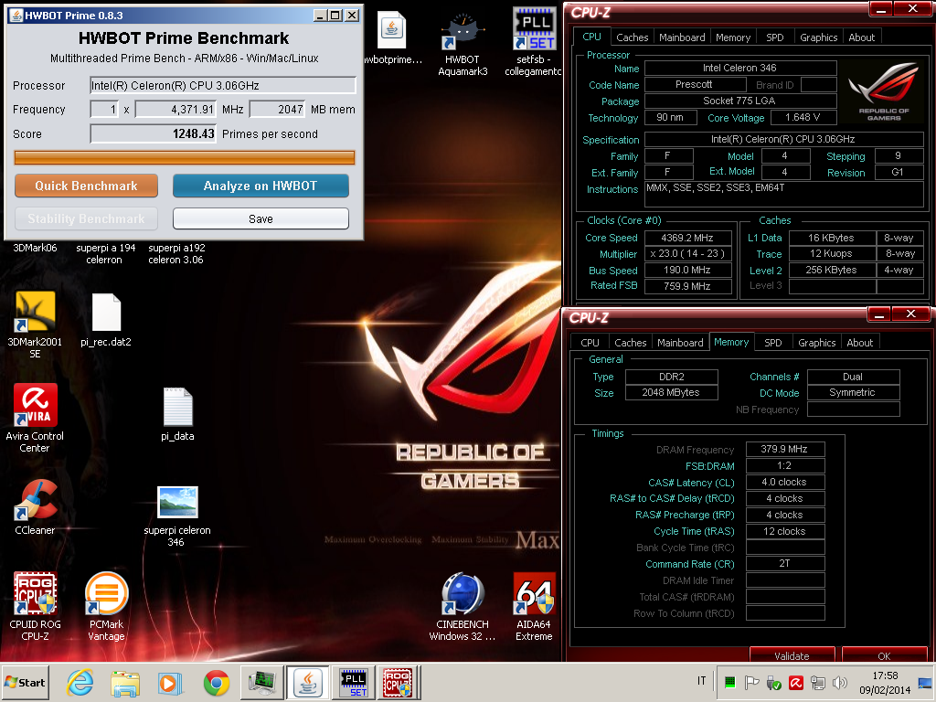The image size is (936, 702).
Task: Click the Quick Benchmark button
Action: coord(86,186)
